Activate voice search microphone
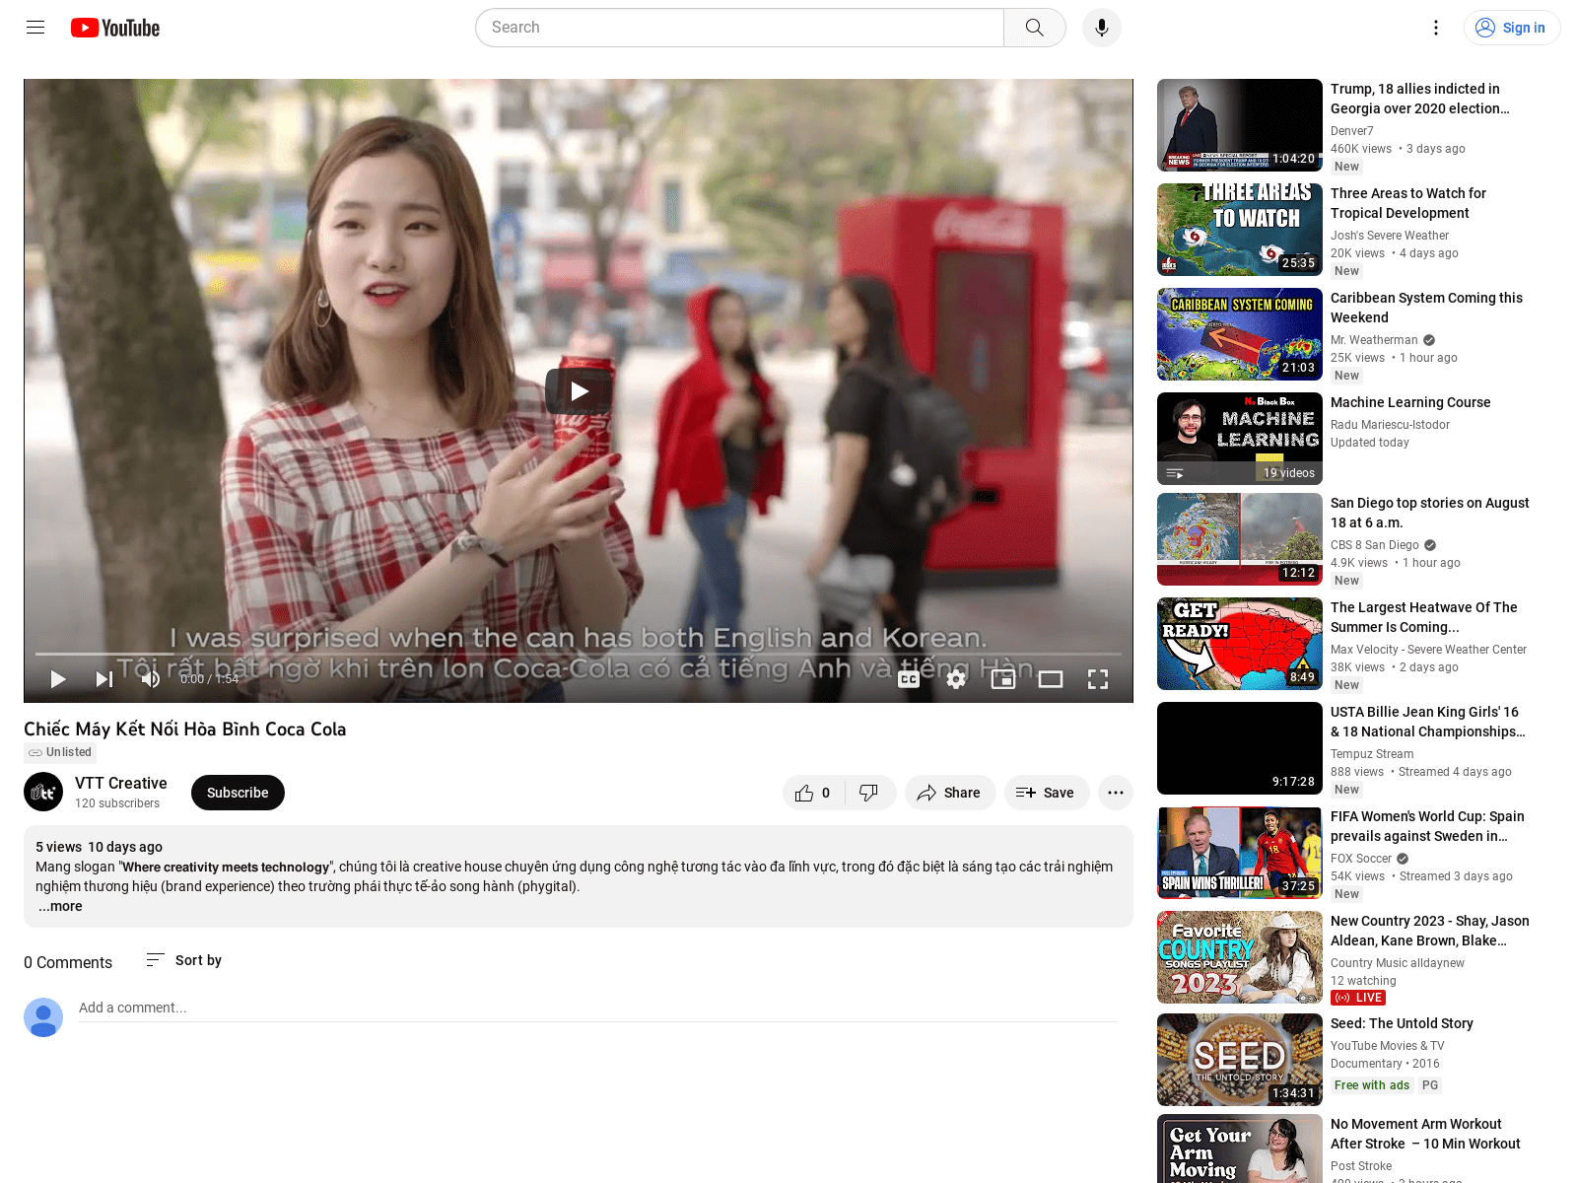Image resolution: width=1577 pixels, height=1183 pixels. (1101, 28)
